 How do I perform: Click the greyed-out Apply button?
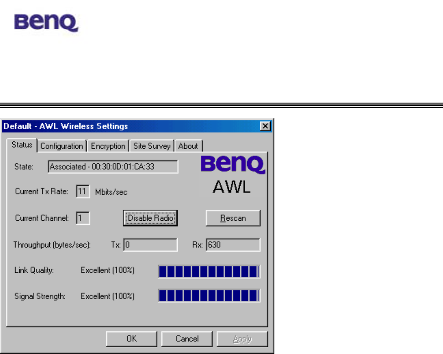[242, 339]
